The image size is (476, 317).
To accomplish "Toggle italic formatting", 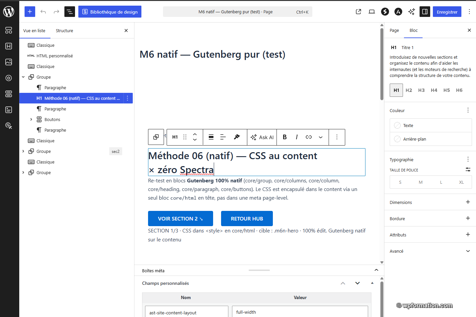I will coord(297,137).
